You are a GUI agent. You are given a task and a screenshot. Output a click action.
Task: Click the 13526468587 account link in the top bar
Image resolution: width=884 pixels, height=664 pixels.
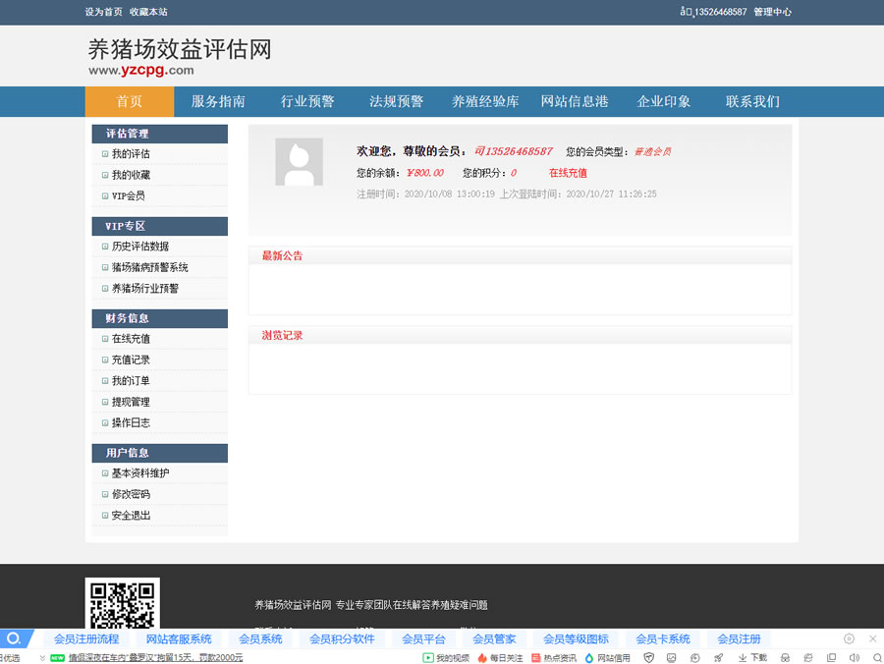point(713,12)
